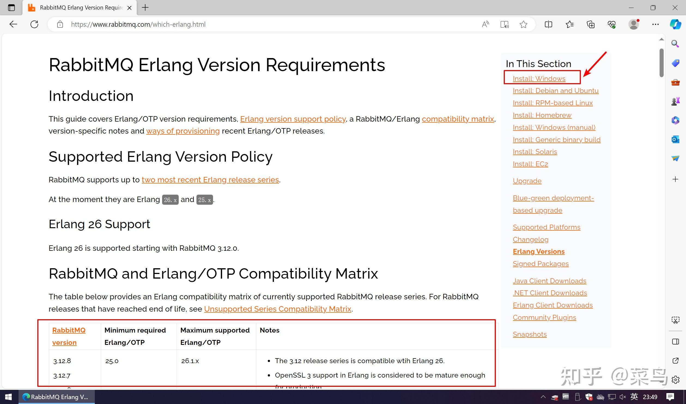This screenshot has height=404, width=686.
Task: Mute or unmute the system volume icon
Action: pos(623,397)
